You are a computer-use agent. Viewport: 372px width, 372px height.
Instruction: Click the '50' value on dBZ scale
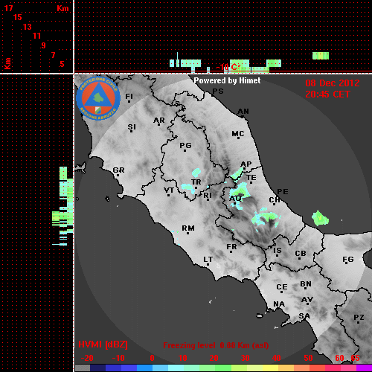click(x=308, y=358)
